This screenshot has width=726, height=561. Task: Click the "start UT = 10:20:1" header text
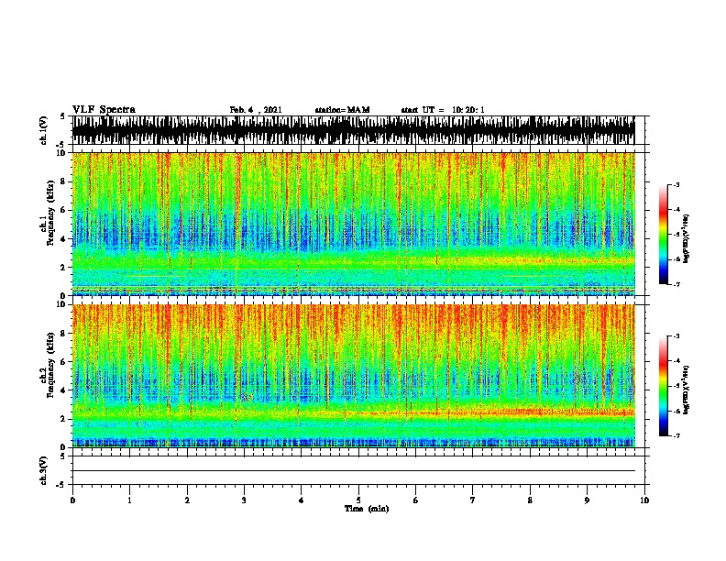(x=443, y=110)
